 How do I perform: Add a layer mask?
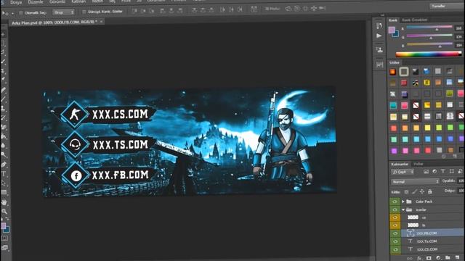(x=429, y=258)
